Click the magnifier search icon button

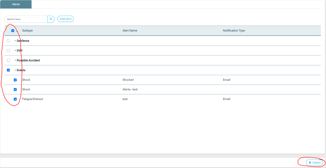(x=51, y=19)
